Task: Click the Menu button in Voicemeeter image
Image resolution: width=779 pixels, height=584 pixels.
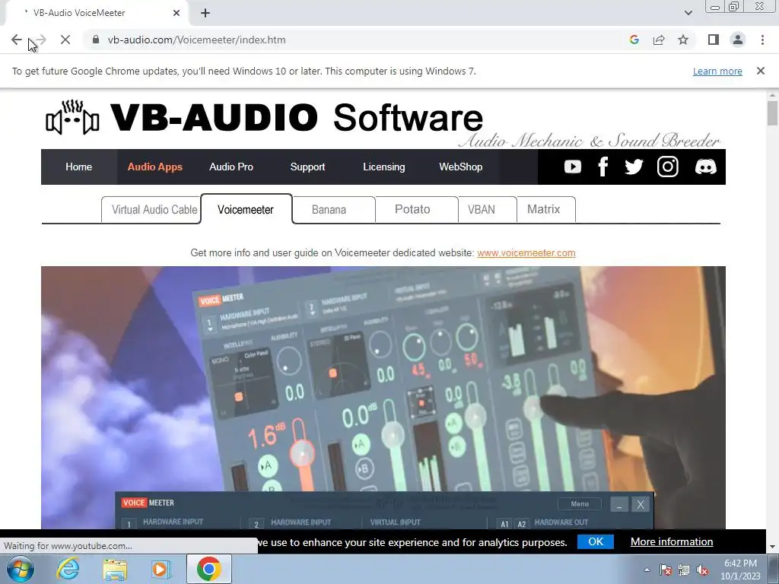Action: point(579,503)
